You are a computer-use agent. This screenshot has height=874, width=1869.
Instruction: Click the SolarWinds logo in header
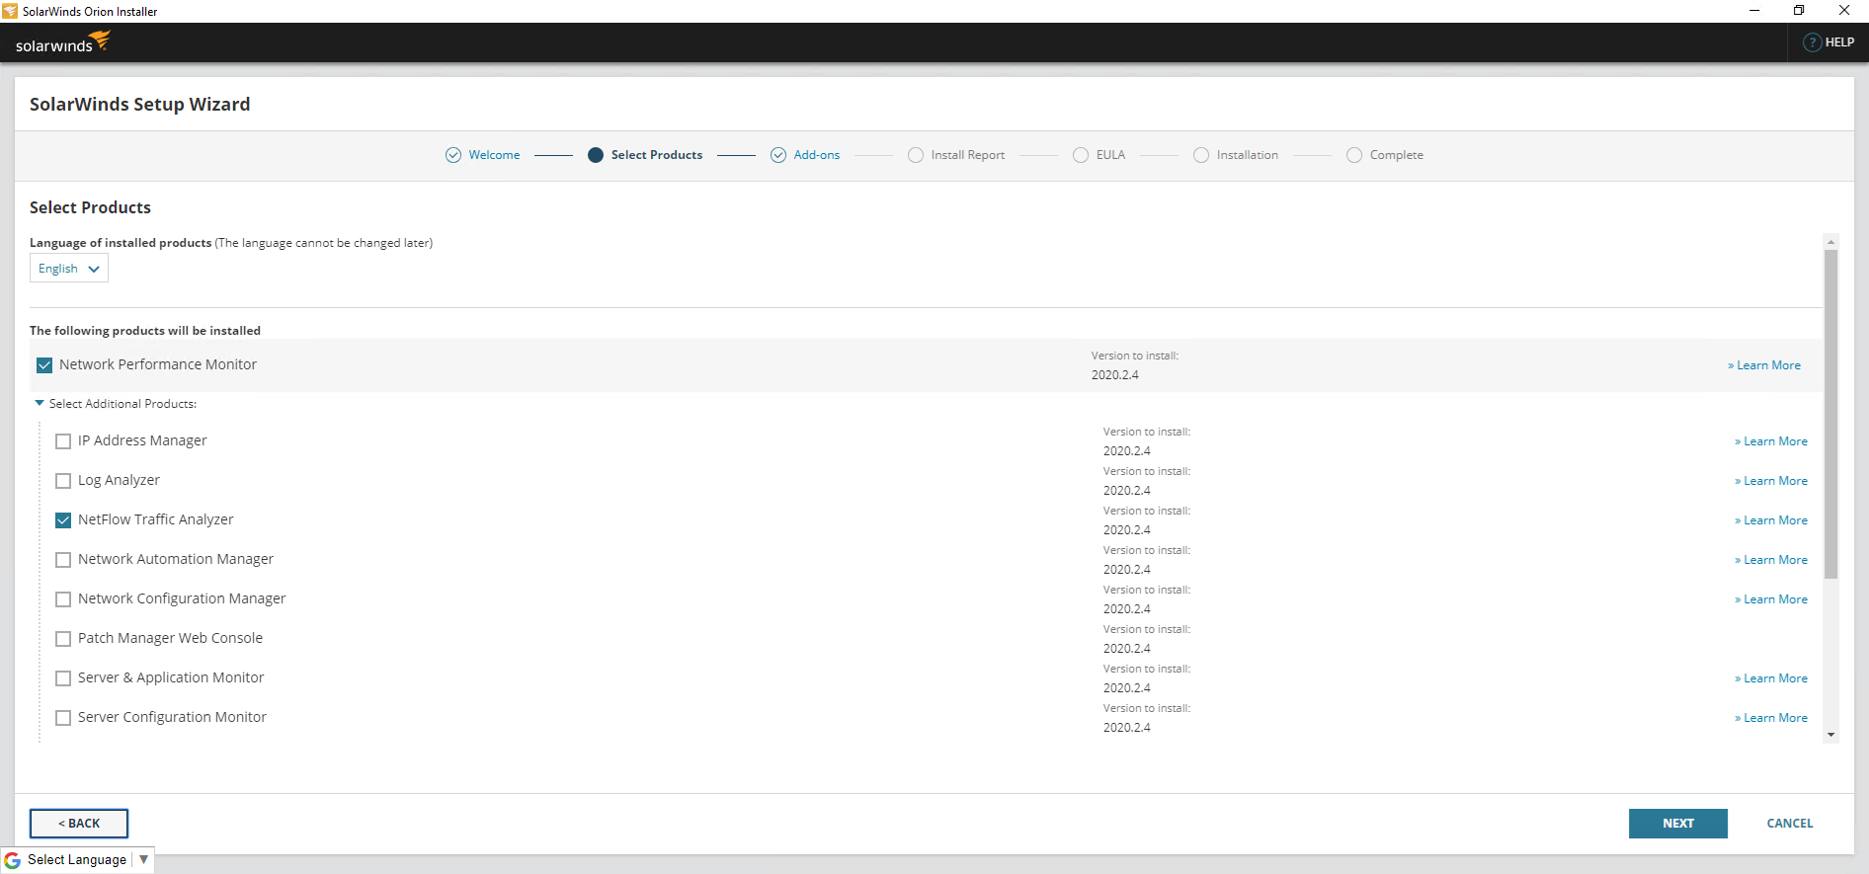(x=63, y=43)
